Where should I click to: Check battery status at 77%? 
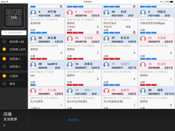pos(169,2)
